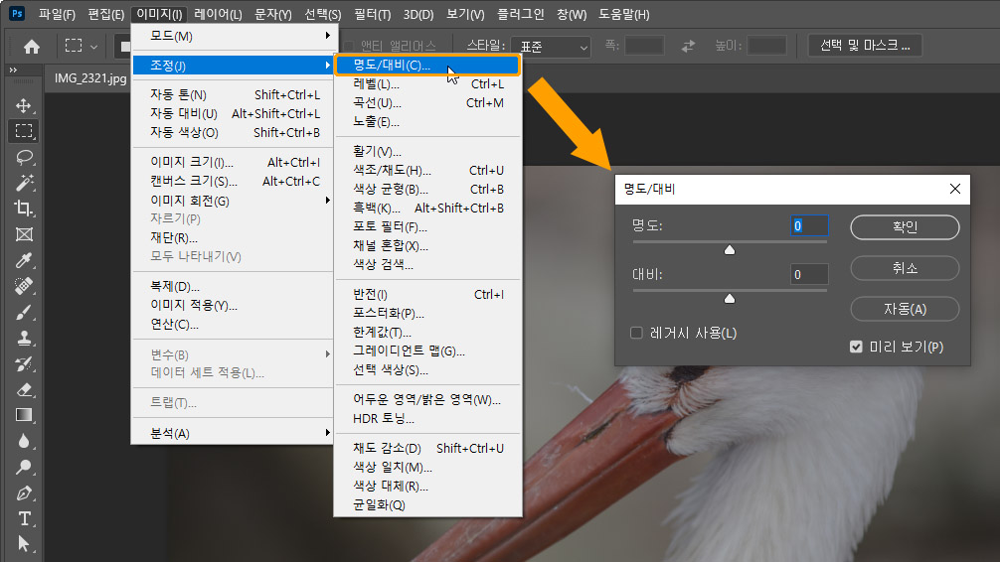Select the Eraser tool
1000x562 pixels.
pos(24,389)
